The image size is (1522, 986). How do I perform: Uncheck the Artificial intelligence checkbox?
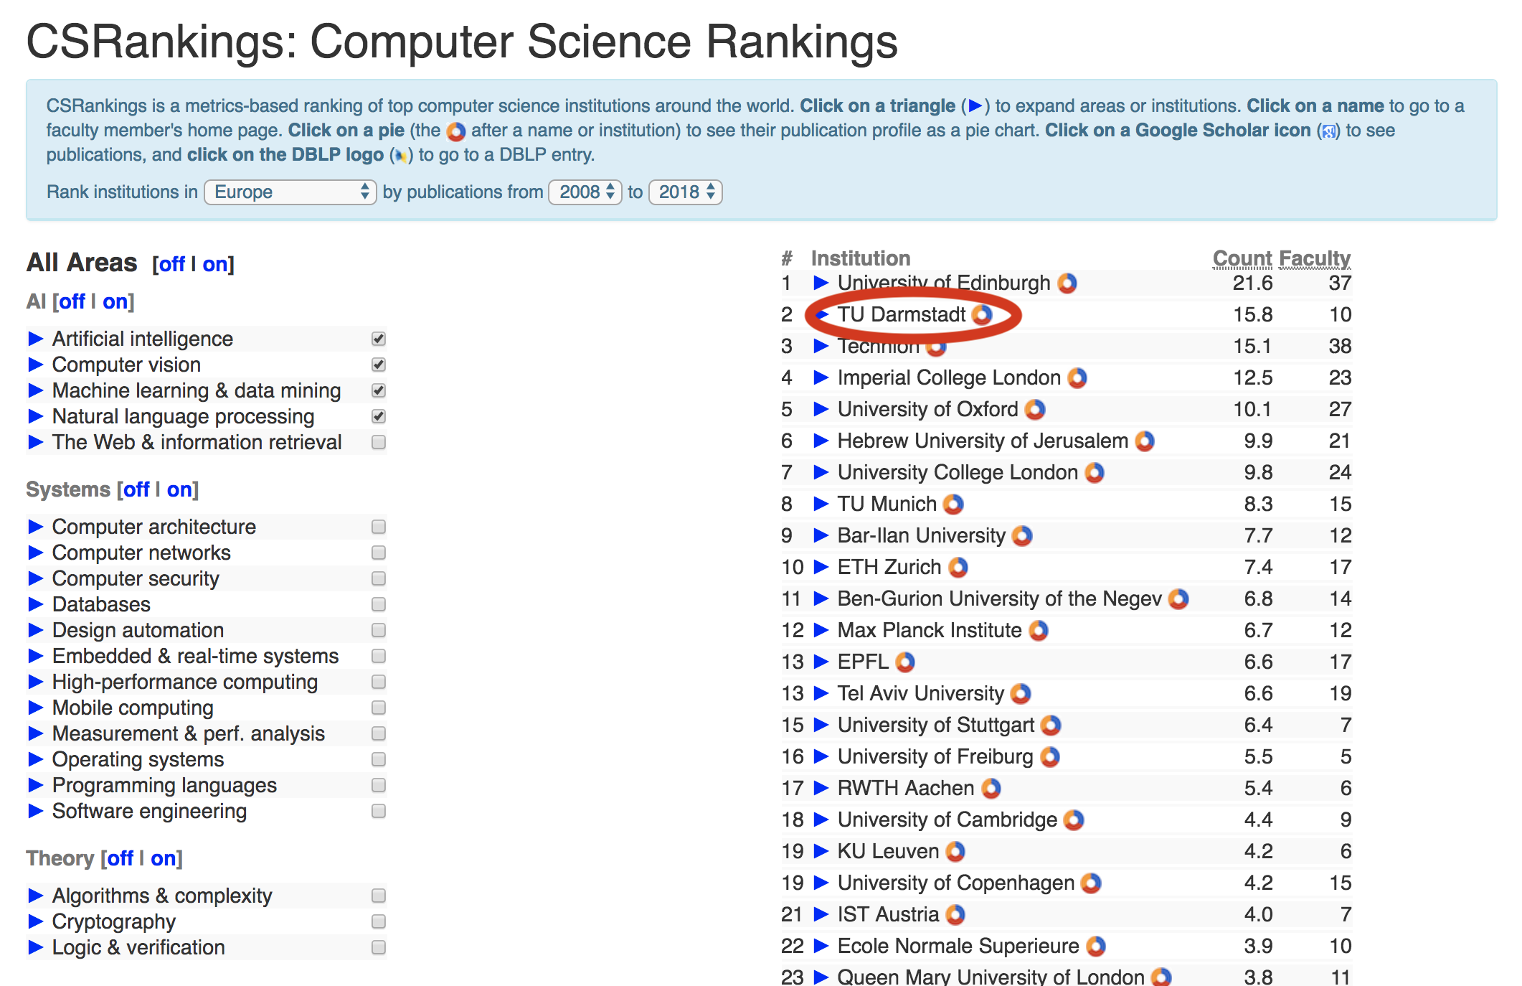379,339
